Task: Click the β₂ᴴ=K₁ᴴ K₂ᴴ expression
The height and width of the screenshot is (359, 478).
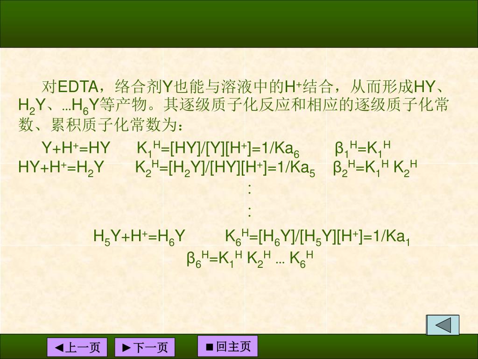Action: pos(375,168)
